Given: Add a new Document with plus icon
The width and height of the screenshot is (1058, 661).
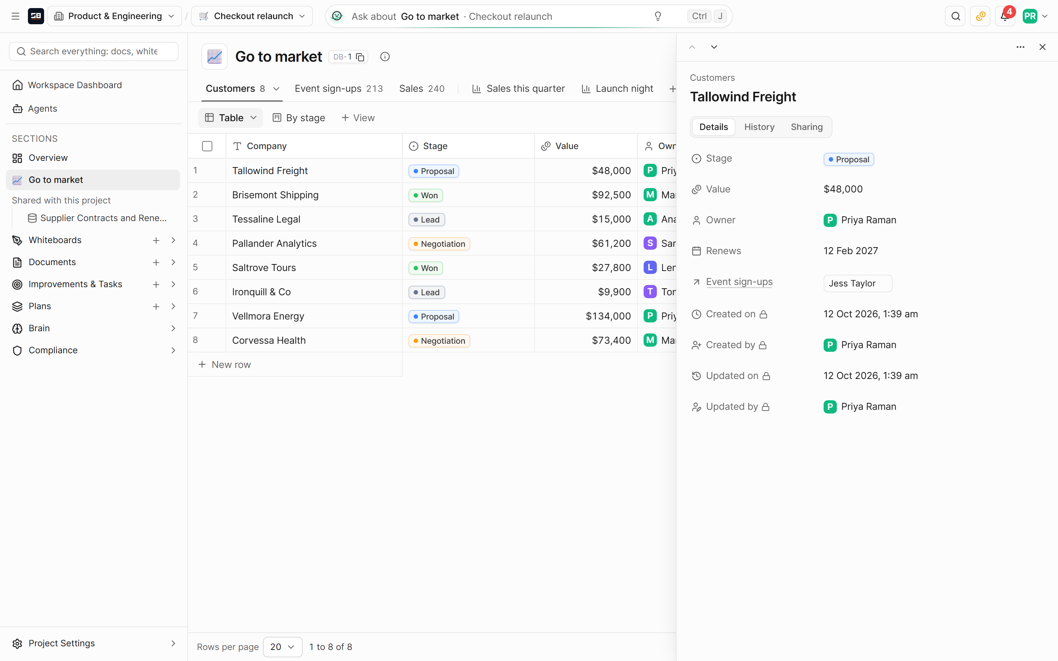Looking at the screenshot, I should click(156, 262).
